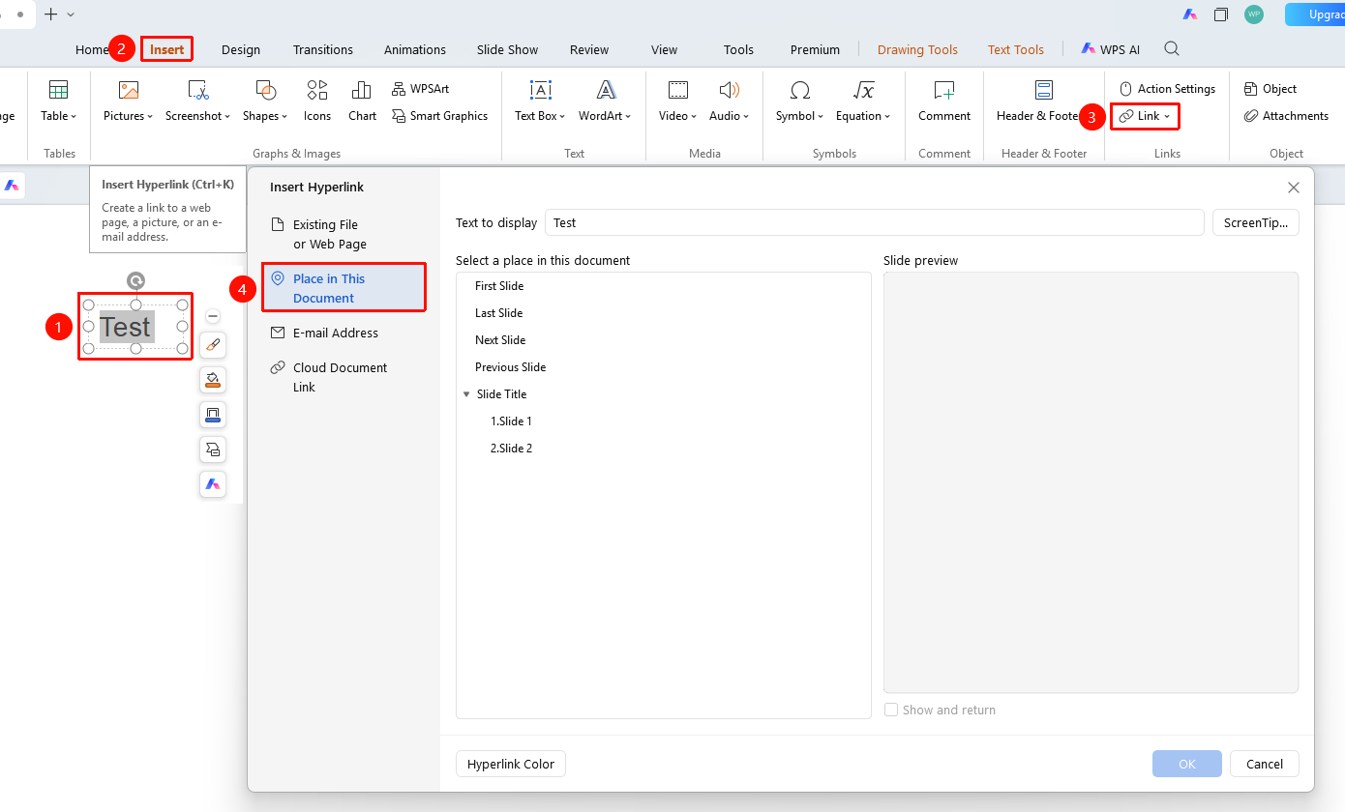
Task: Open the Pictures insert icon
Action: pyautogui.click(x=129, y=90)
